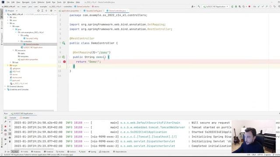Open the TODO tool window
The height and width of the screenshot is (157, 280).
tap(24, 152)
